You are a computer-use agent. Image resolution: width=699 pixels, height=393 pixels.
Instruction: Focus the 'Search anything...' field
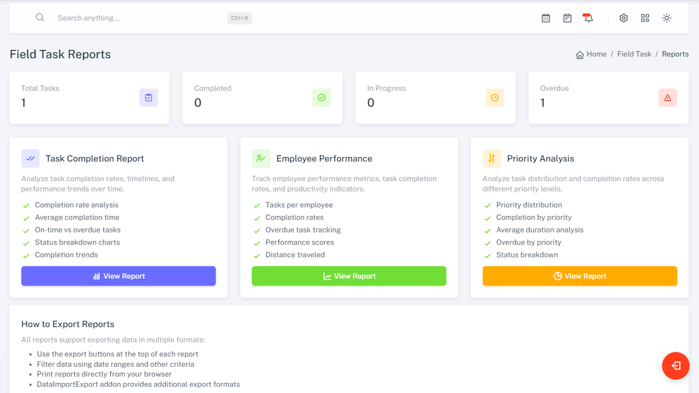point(138,18)
